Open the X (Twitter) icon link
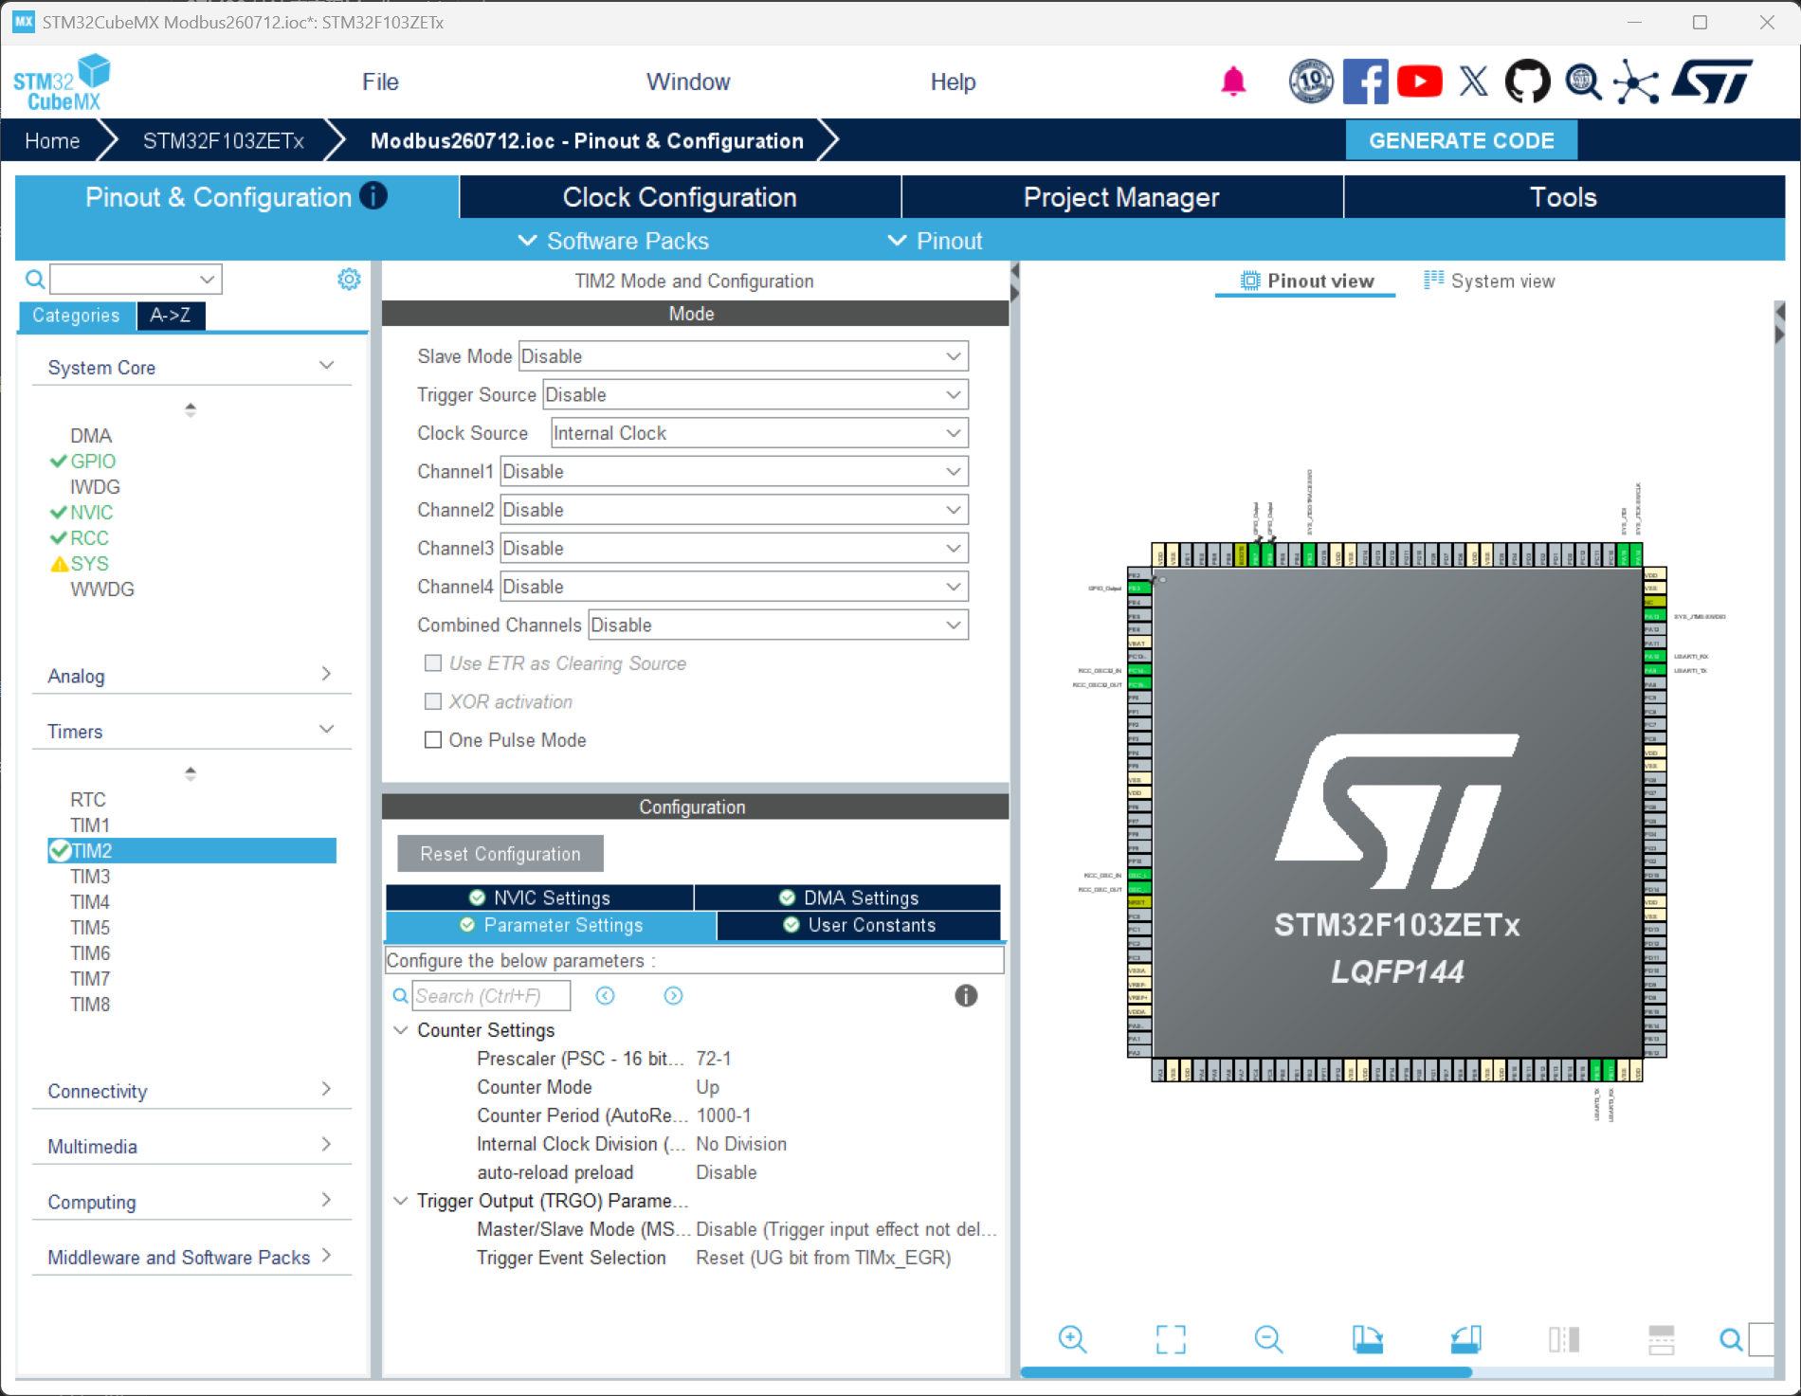1801x1396 pixels. pos(1473,82)
